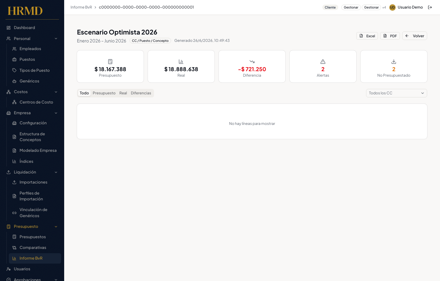440x281 pixels.
Task: Switch to the Diferencias tab
Action: click(141, 93)
